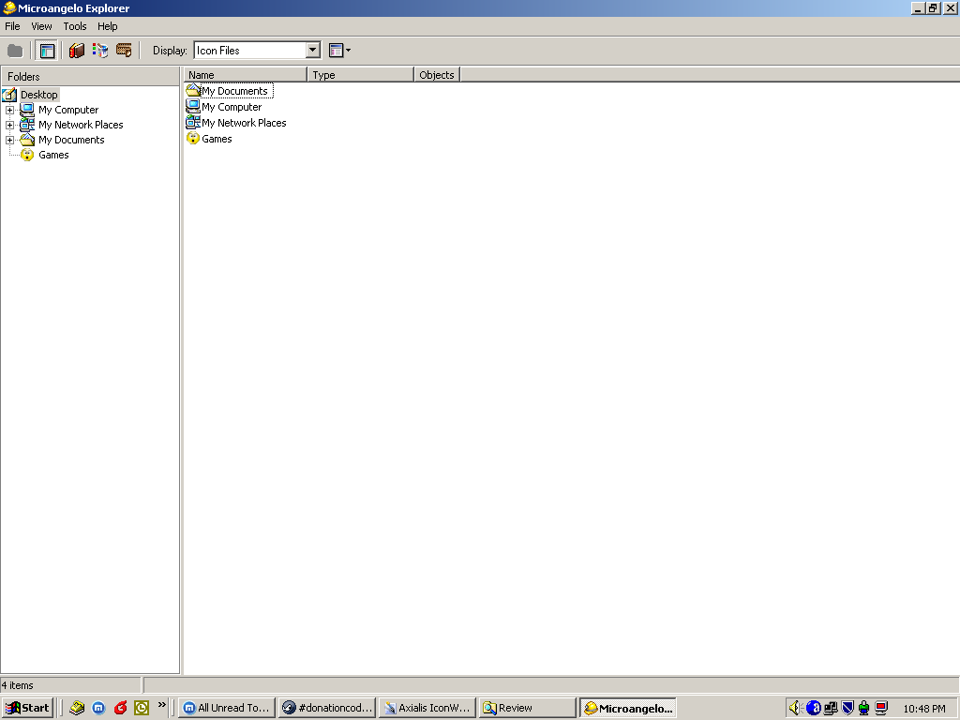This screenshot has height=720, width=960.
Task: Click the Folders pane header
Action: point(90,77)
